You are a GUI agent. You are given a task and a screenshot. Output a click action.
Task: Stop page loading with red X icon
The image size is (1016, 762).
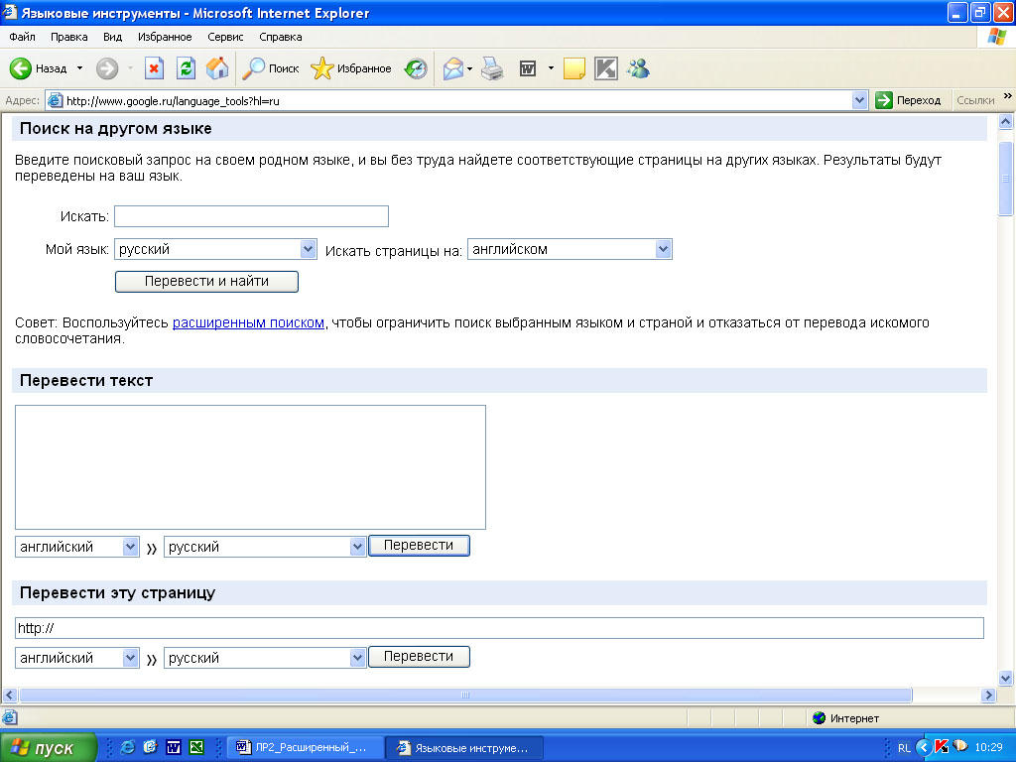154,68
